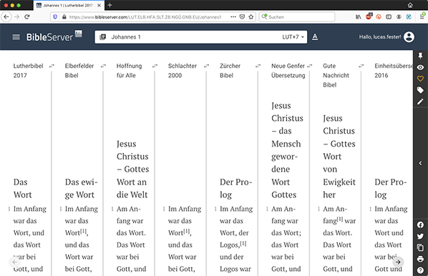Copy text with the sidebar copy icon
Viewport: 428px width, 276px height.
pos(420,247)
